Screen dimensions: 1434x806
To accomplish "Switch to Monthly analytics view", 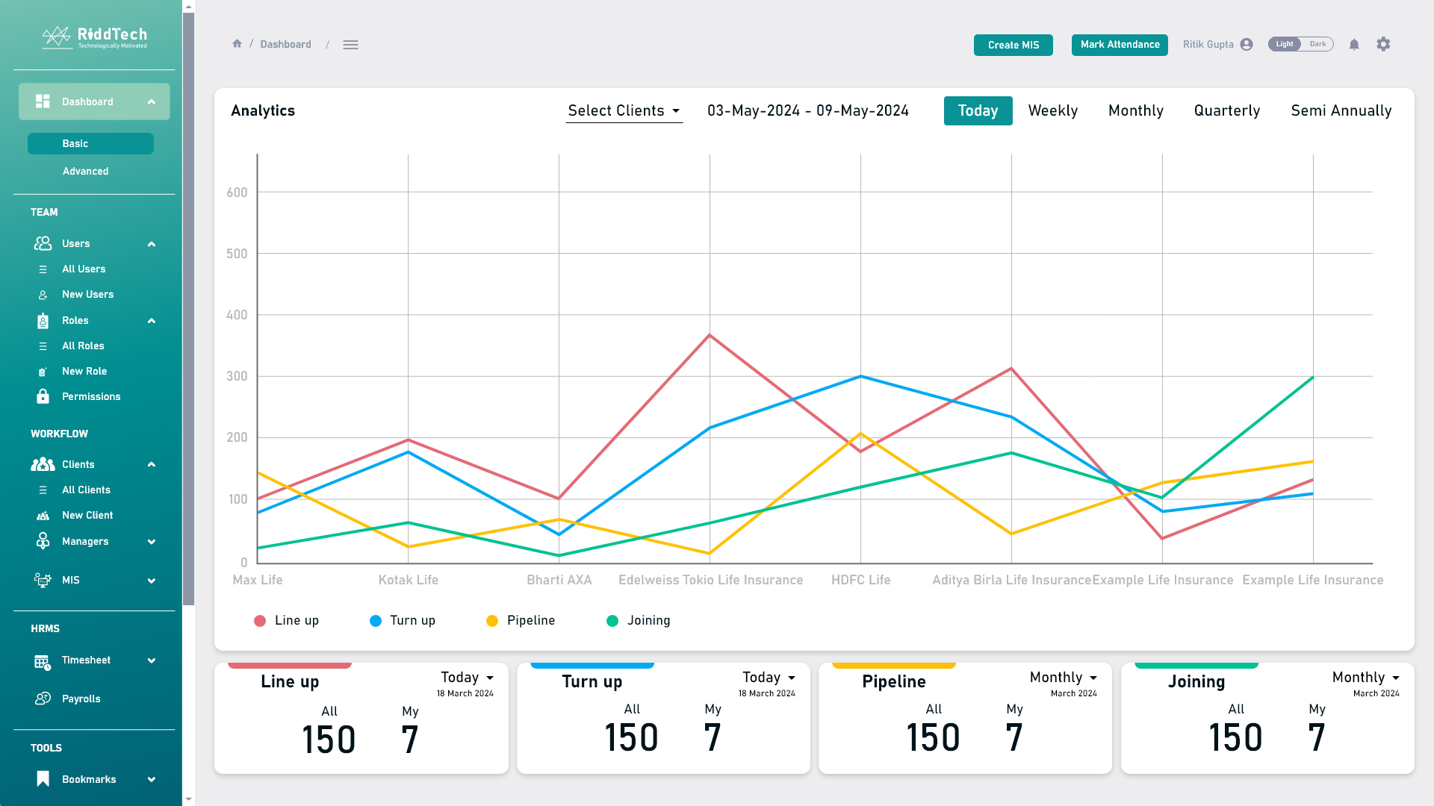I will click(x=1136, y=111).
